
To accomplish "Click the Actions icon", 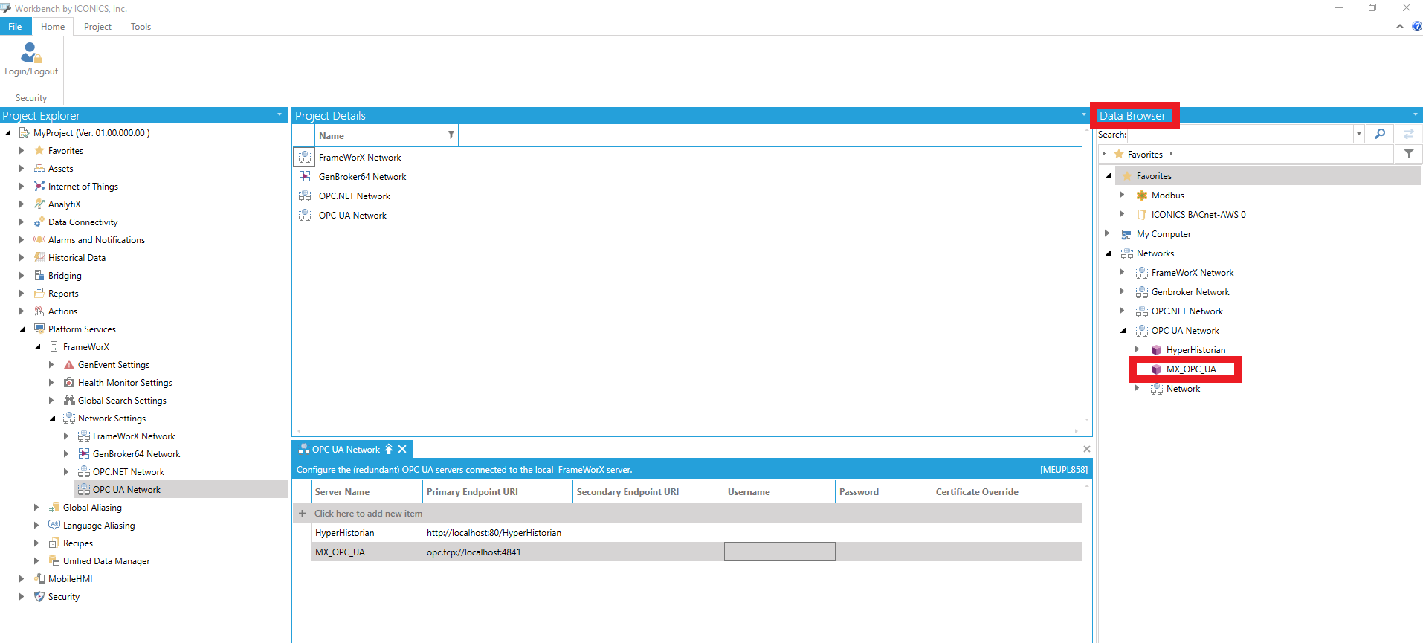I will click(x=39, y=311).
